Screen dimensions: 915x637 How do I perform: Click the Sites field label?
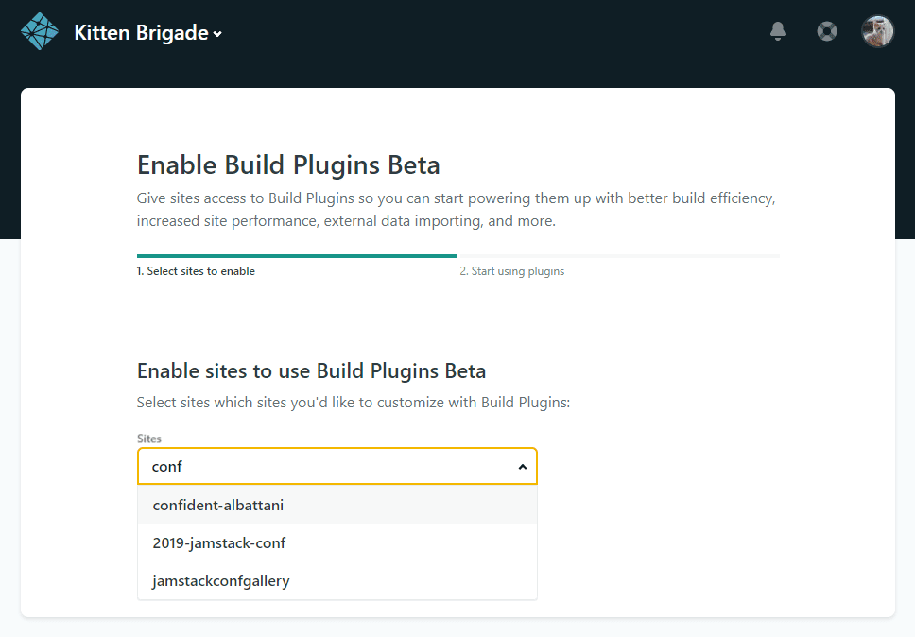tap(149, 439)
